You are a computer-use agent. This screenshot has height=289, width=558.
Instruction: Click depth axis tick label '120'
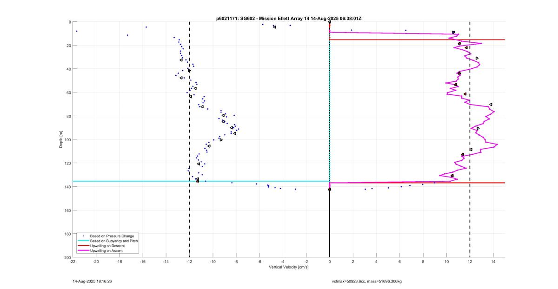coord(67,163)
